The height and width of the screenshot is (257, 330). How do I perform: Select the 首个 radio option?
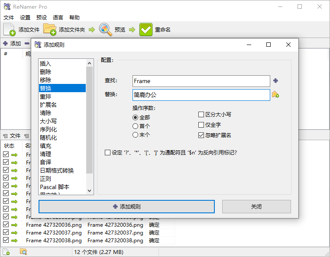click(135, 126)
